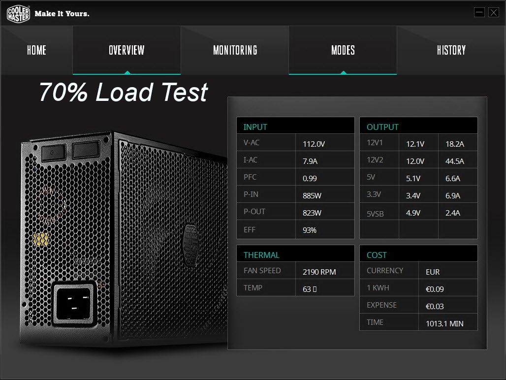Viewport: 506px width, 380px height.
Task: Click the FAN SPEED label
Action: (262, 271)
